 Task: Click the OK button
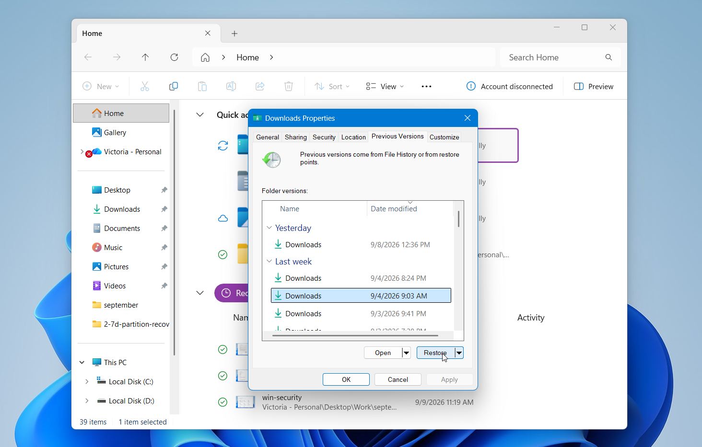346,379
